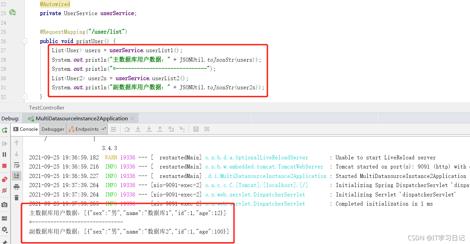
Task: Fold method end marker at line 32
Action: pyautogui.click(x=24, y=96)
